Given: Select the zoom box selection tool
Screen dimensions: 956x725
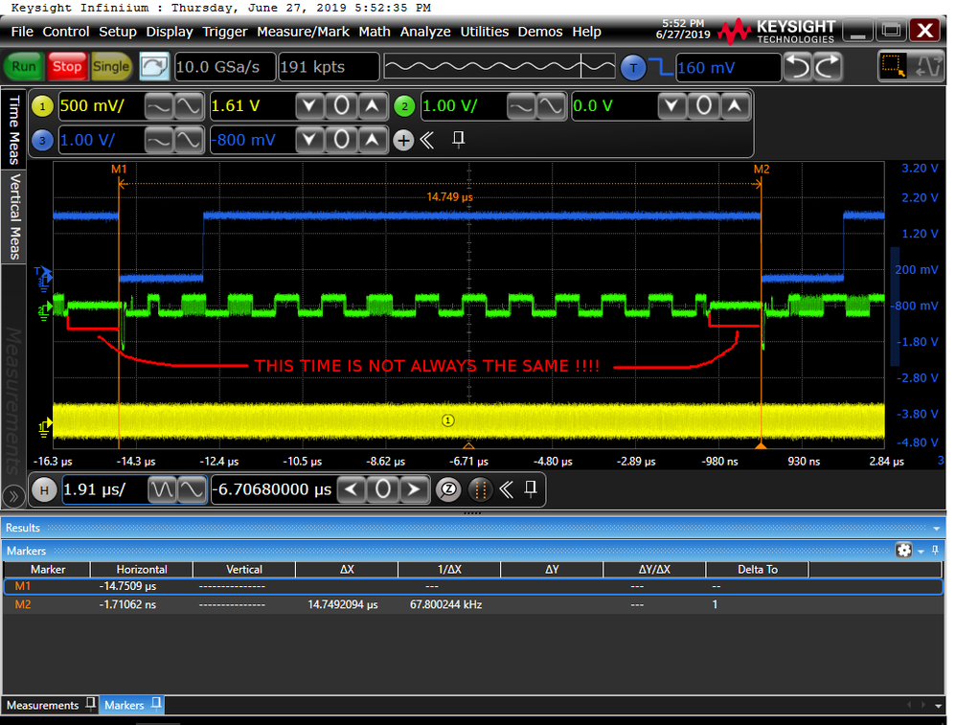Looking at the screenshot, I should [893, 66].
